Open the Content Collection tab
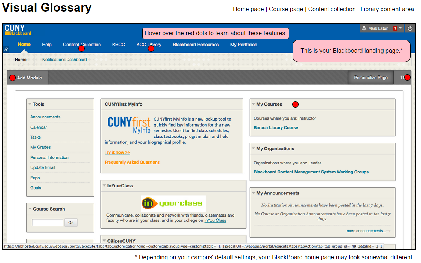 [82, 45]
